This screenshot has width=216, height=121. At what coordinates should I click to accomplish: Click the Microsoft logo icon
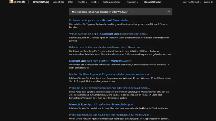11,2
